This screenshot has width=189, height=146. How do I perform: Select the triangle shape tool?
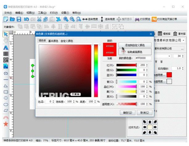6,86
